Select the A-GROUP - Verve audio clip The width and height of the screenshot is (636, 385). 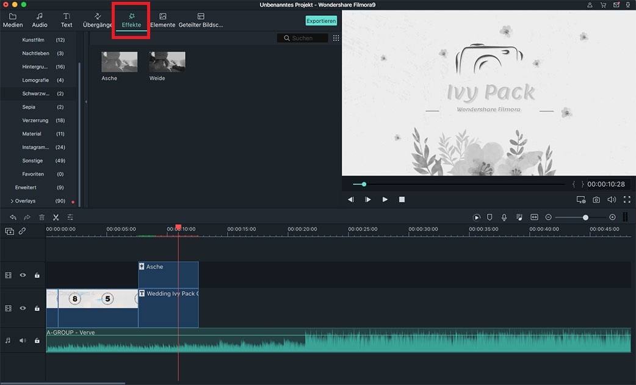(338, 340)
